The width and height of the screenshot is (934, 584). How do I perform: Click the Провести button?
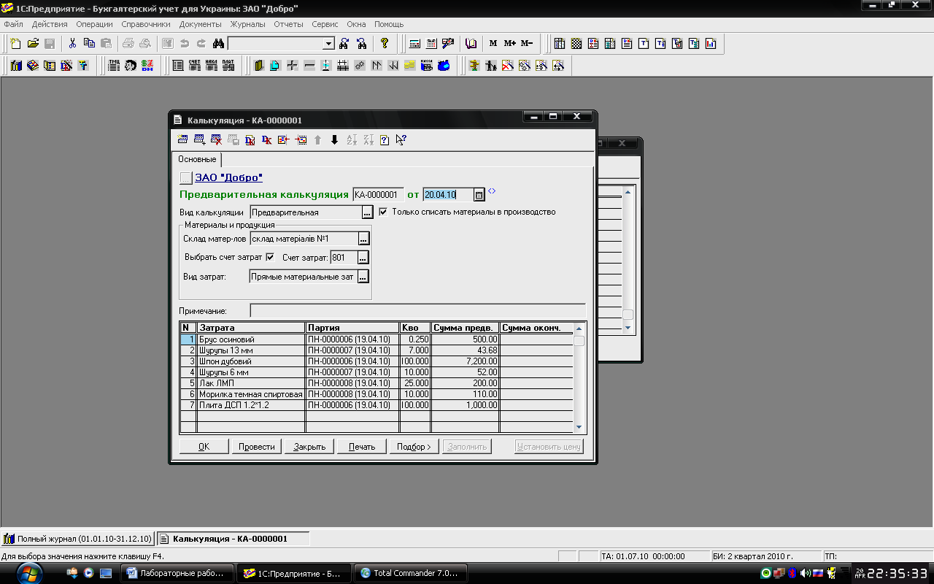pyautogui.click(x=257, y=447)
